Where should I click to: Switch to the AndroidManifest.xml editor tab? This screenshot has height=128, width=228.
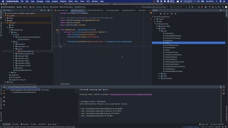(x=95, y=10)
